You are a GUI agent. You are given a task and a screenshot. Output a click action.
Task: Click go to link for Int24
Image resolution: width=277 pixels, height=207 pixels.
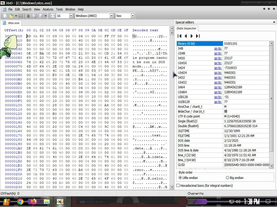click(x=218, y=68)
